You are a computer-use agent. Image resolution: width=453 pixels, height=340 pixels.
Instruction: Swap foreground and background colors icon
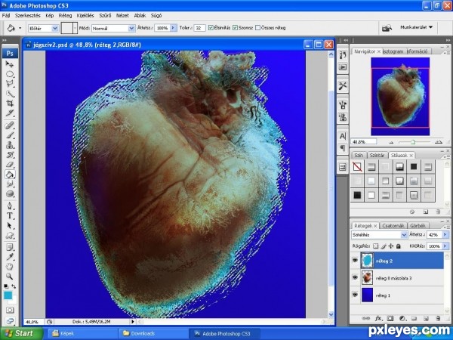[14, 286]
